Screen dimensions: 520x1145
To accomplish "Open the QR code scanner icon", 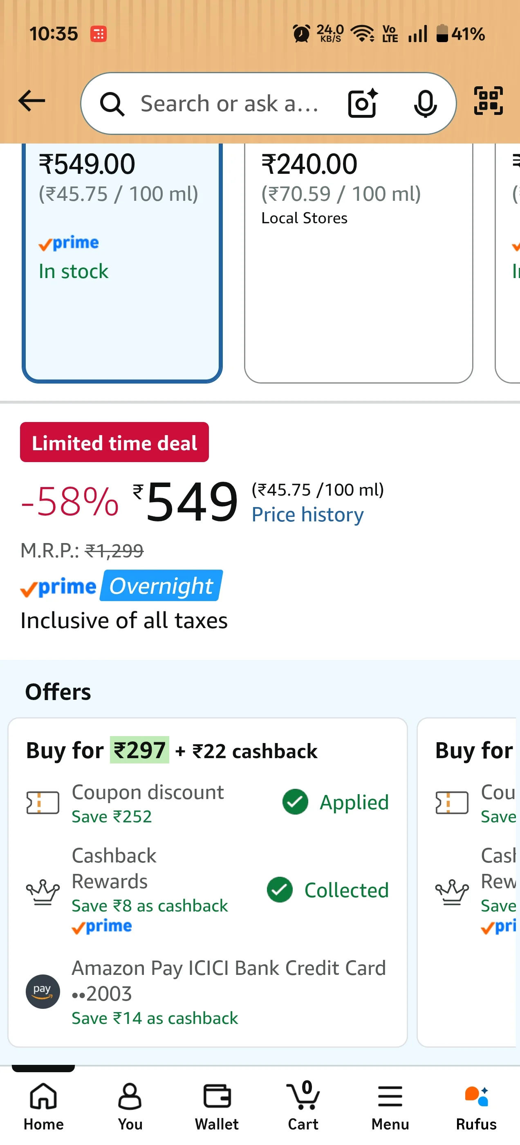I will tap(488, 101).
